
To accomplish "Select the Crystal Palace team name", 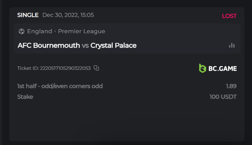I will [113, 45].
